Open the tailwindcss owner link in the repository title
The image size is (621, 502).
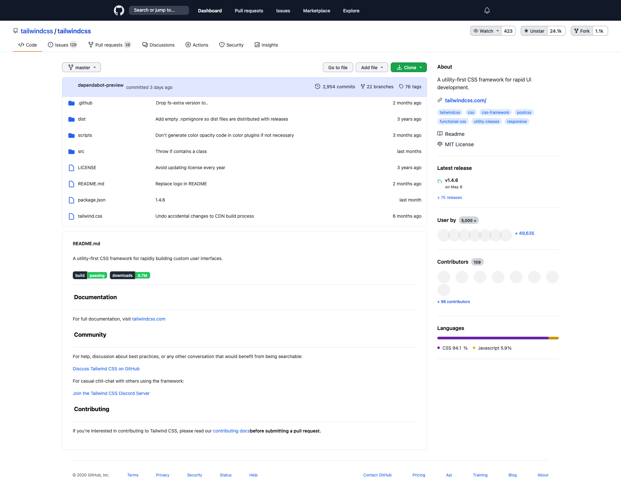(x=37, y=31)
